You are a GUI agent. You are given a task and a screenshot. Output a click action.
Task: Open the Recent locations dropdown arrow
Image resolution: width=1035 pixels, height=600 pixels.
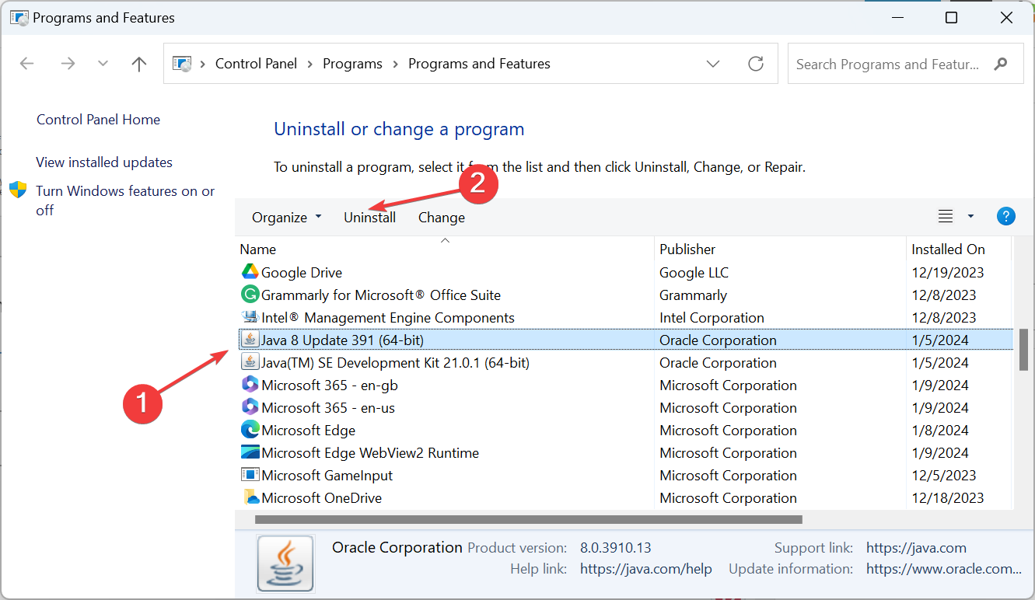pyautogui.click(x=103, y=64)
